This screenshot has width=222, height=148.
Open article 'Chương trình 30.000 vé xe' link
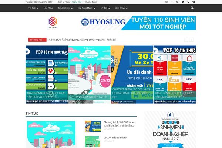(119, 124)
